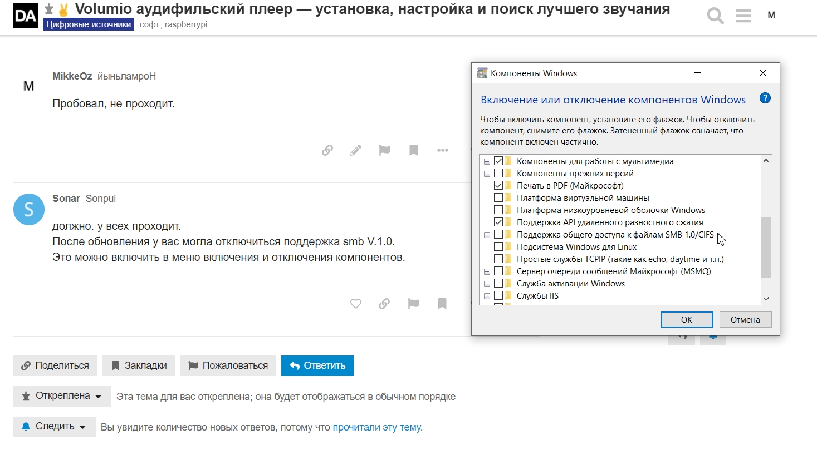This screenshot has height=450, width=817.
Task: Click the Закладки button
Action: (139, 365)
